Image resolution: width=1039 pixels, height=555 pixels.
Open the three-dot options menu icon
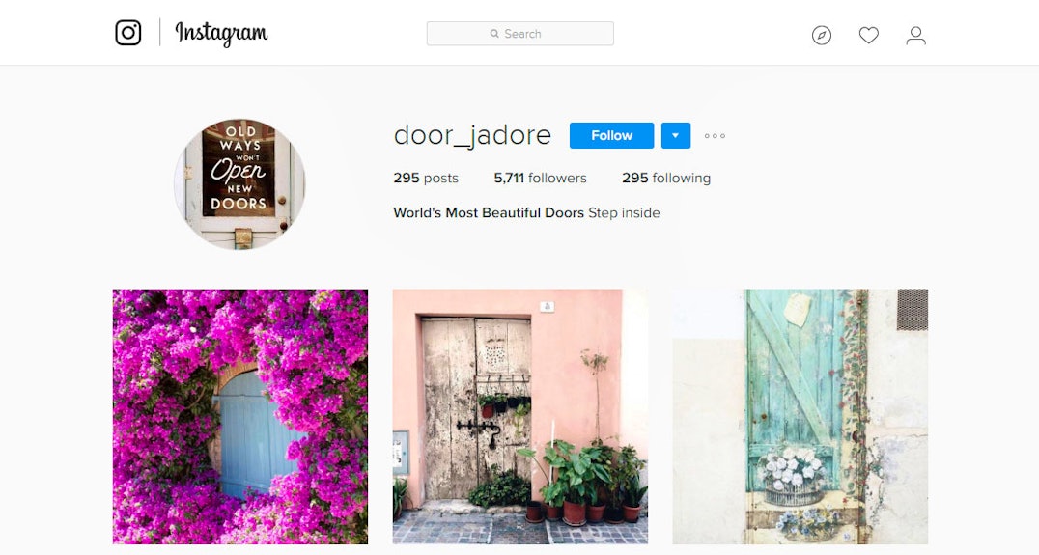click(x=715, y=136)
